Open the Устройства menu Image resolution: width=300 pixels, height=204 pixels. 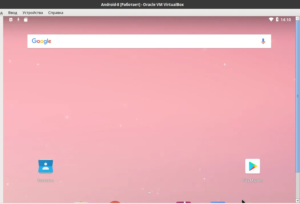click(33, 13)
